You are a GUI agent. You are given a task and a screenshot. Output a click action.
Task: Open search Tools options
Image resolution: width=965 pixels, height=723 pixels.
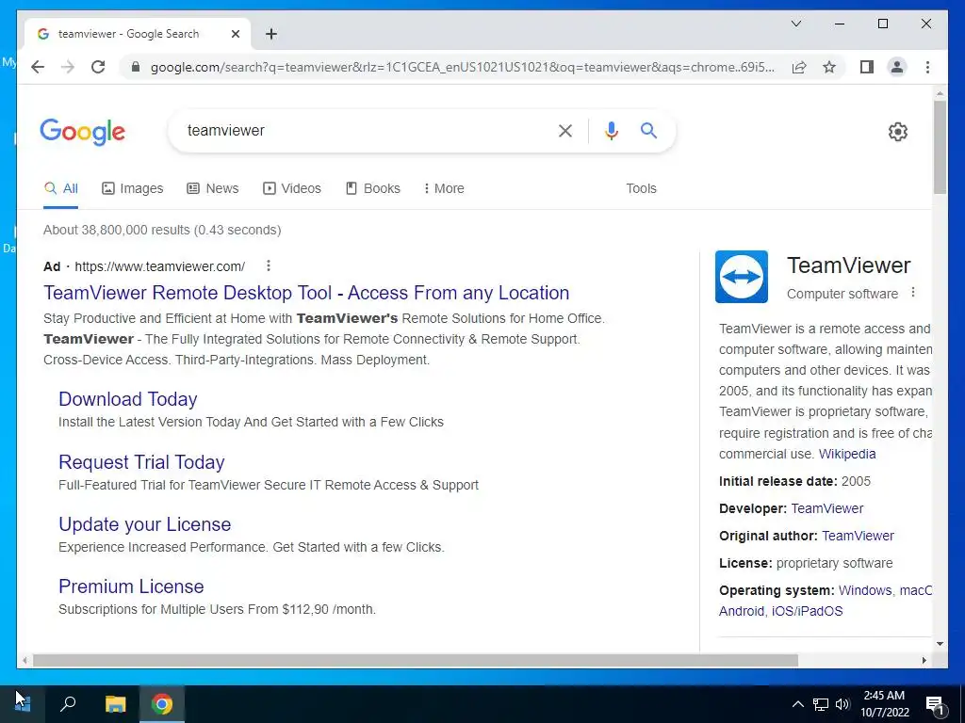[x=641, y=188]
